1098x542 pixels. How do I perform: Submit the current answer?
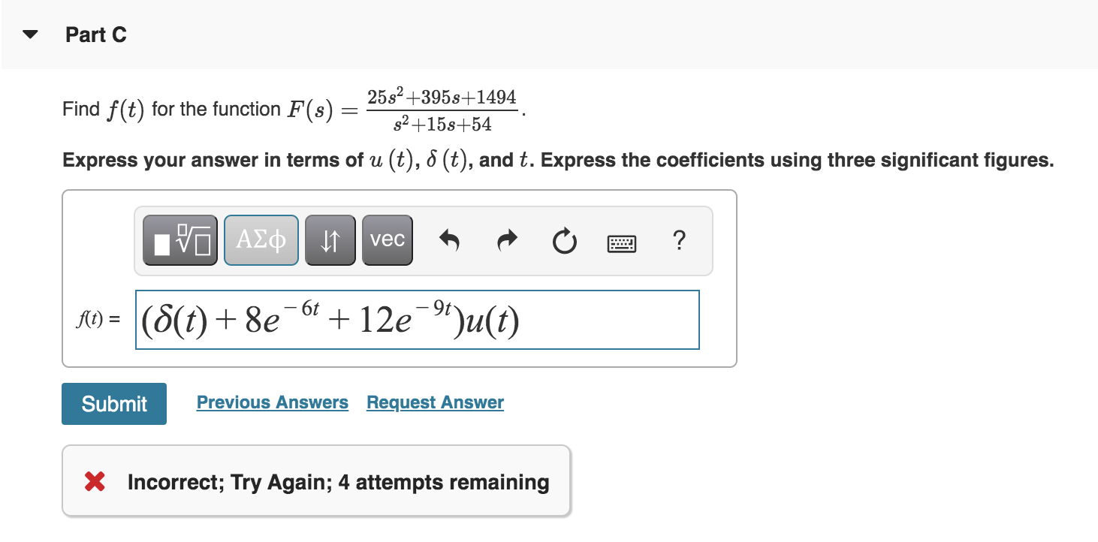pos(113,403)
